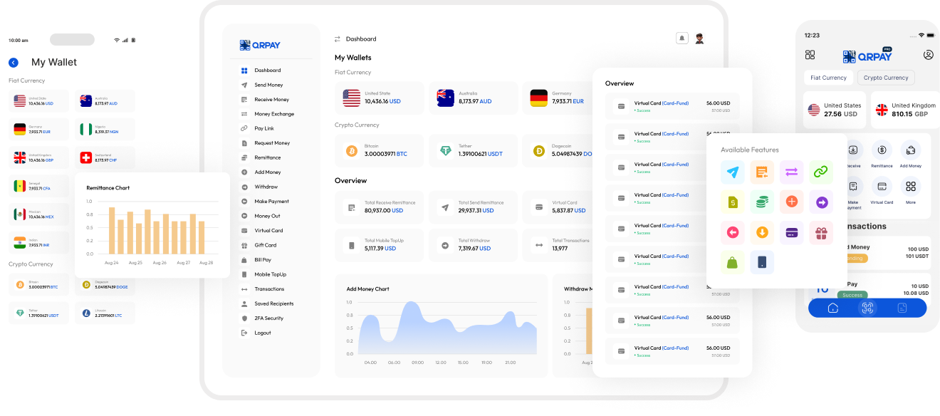
Task: Tap the back arrow beside My Wallet
Action: coord(14,63)
